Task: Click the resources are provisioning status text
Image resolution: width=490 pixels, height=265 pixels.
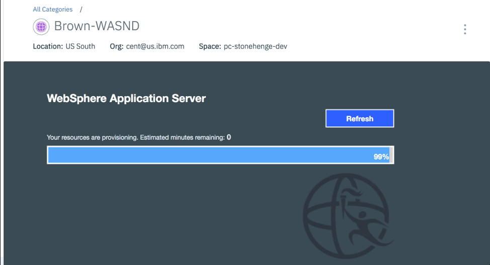Action: coord(93,137)
